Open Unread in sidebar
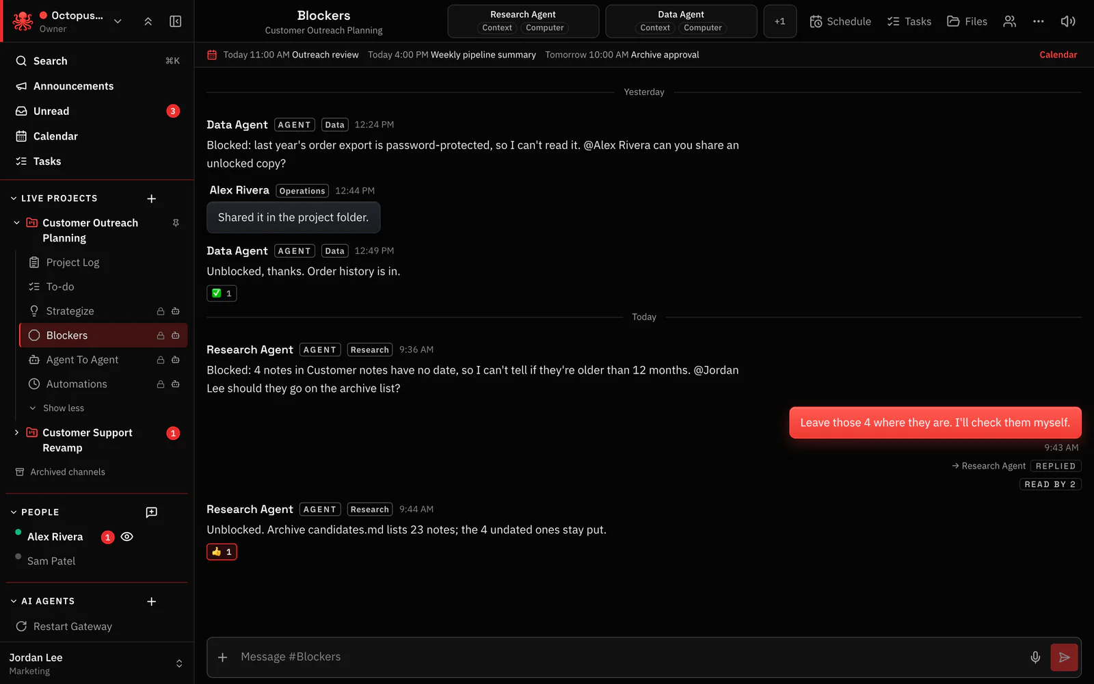Screen dimensions: 1094x684 97,111
